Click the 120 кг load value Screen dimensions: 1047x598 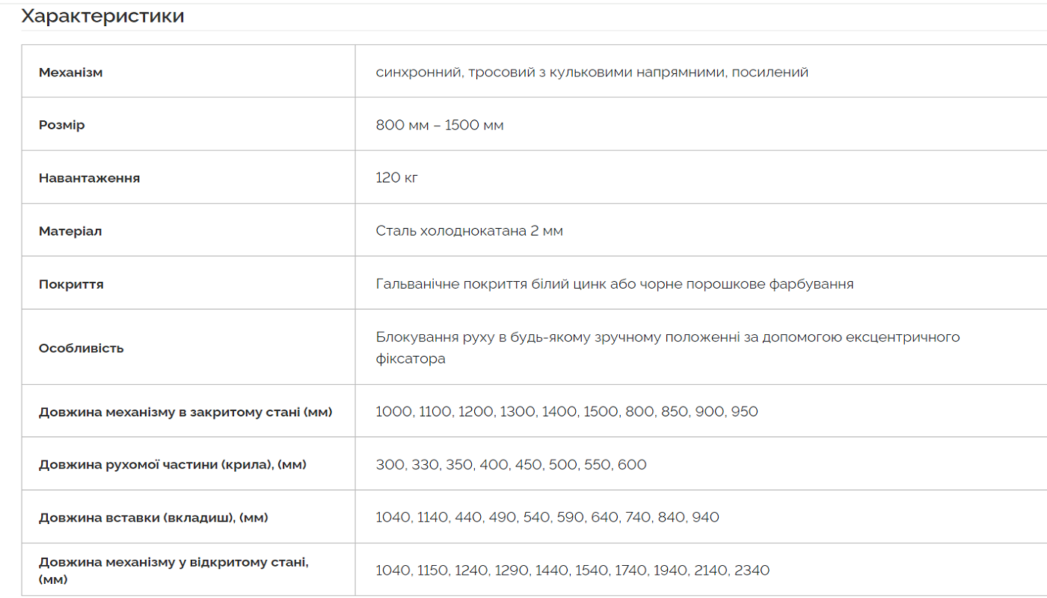pyautogui.click(x=397, y=178)
